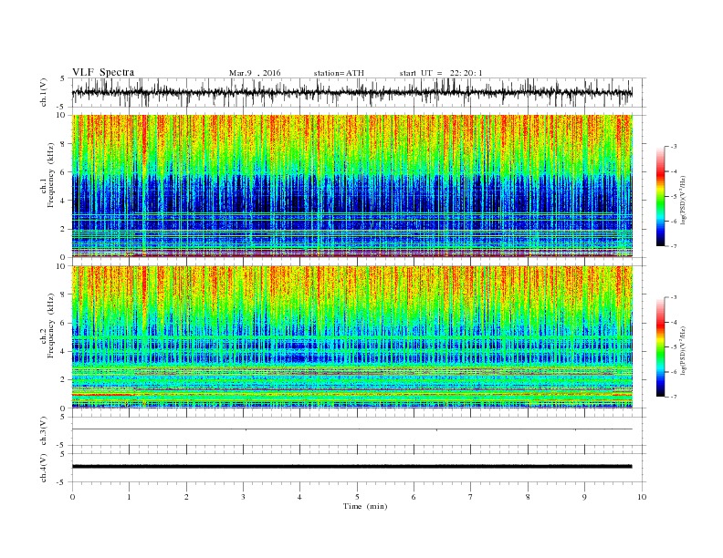Click the "start UT = 22:20:1" text
The height and width of the screenshot is (558, 723).
click(441, 73)
